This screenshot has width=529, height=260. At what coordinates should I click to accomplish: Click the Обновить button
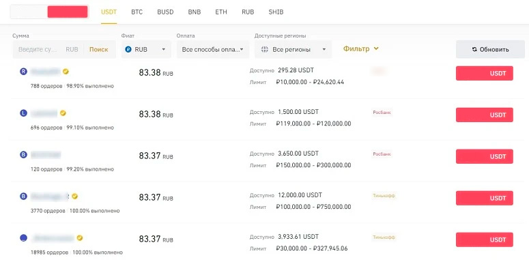(490, 49)
